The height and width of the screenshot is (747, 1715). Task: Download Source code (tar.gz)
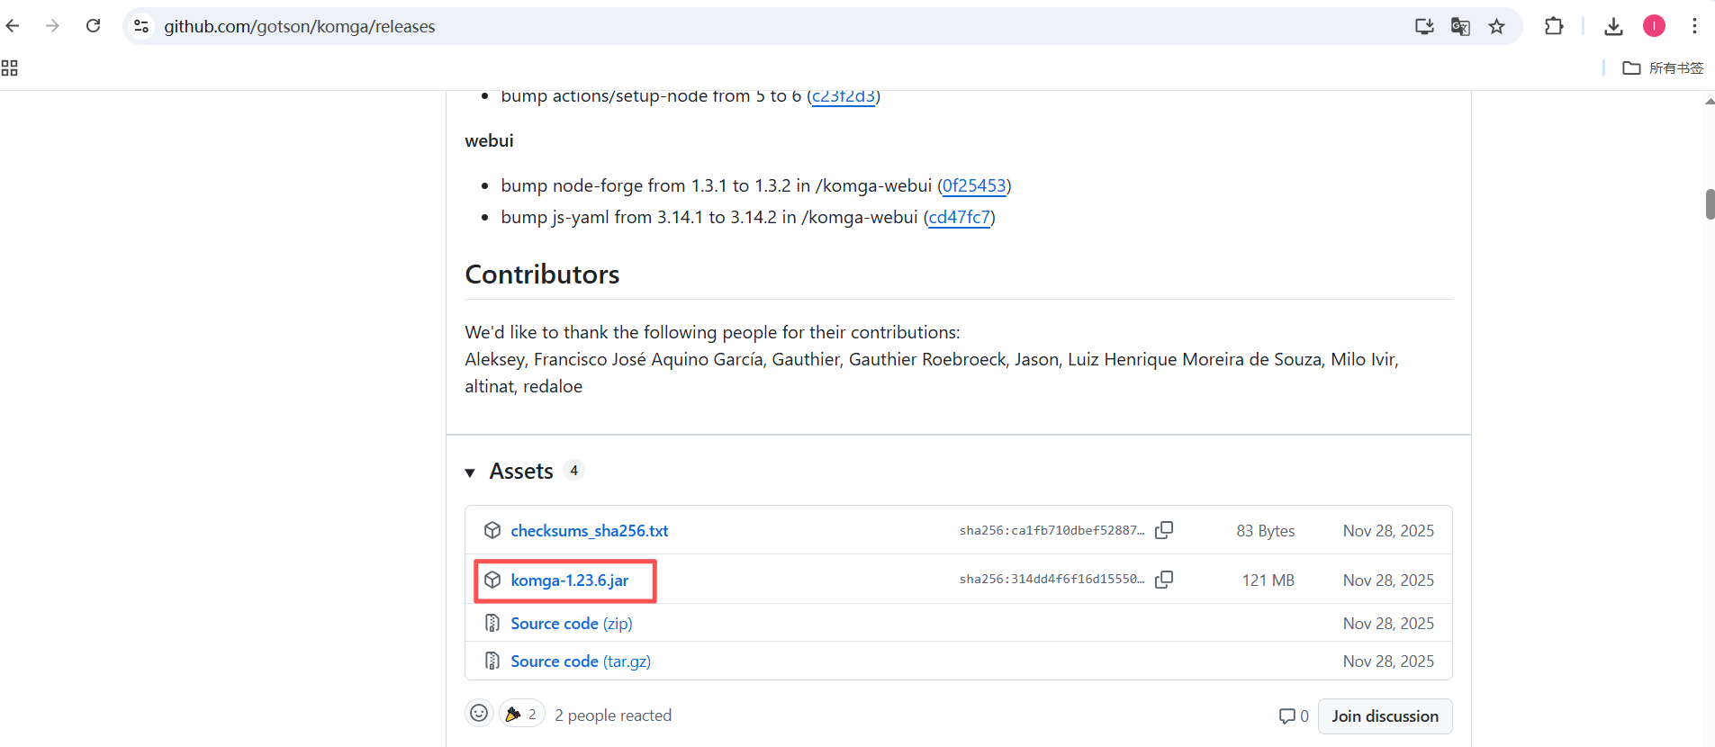[x=581, y=661]
